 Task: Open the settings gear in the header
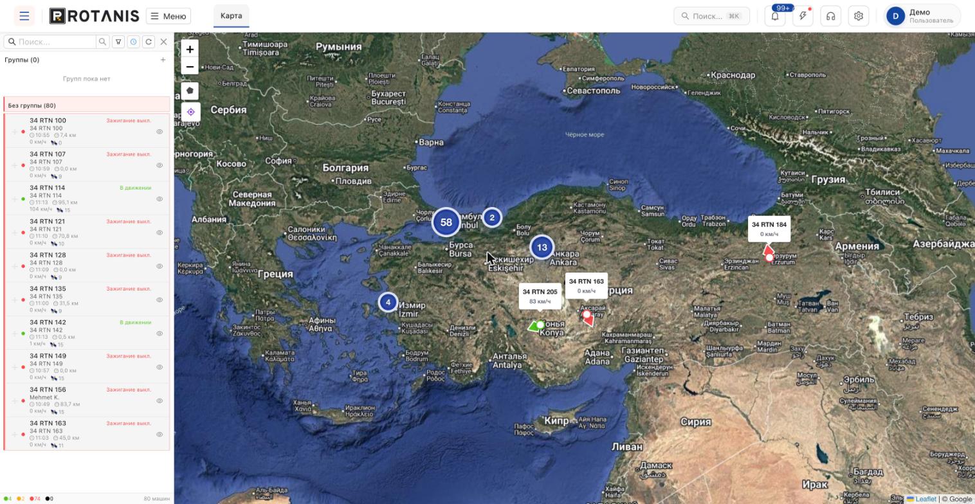[x=859, y=16]
